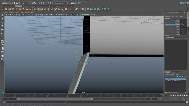This screenshot has height=106, width=189.
Task: Create a polygon cube from the shelf
Action: click(10, 9)
